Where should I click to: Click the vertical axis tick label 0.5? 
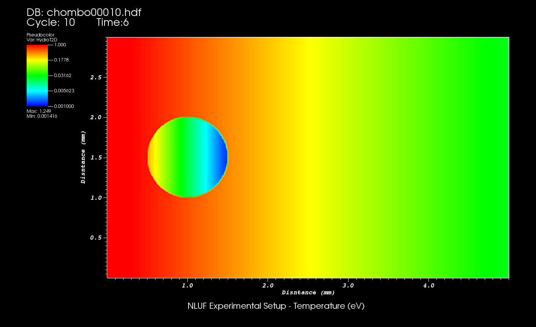coord(96,238)
